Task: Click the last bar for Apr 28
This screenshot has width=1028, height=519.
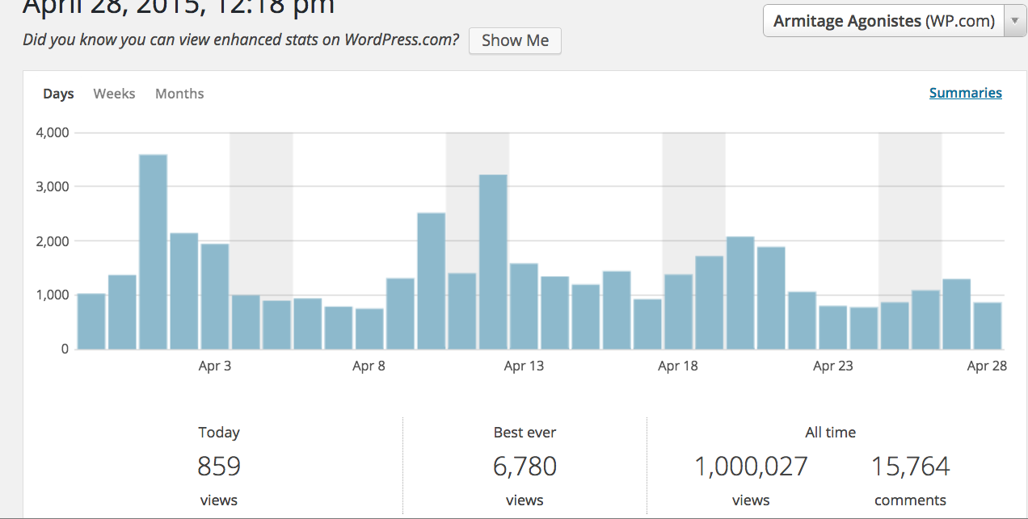Action: point(987,326)
